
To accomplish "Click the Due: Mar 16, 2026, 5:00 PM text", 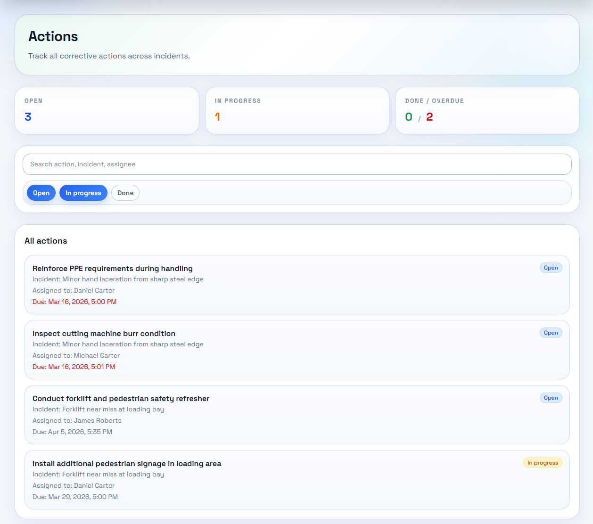I will pos(74,302).
